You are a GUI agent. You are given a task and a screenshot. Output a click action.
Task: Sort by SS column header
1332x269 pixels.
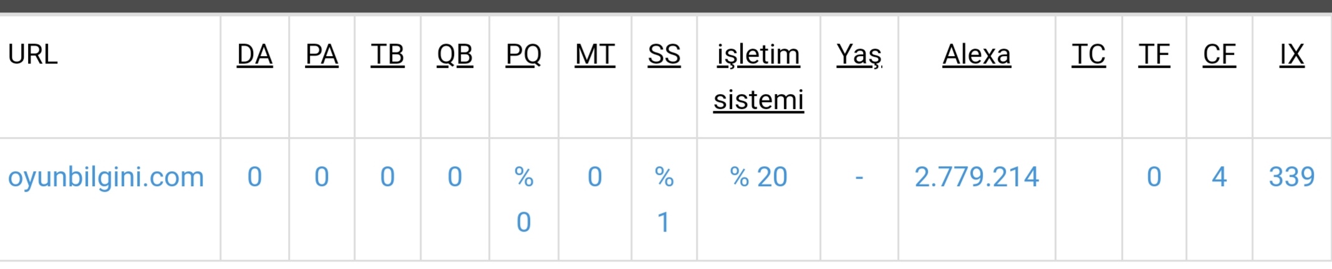(x=664, y=55)
